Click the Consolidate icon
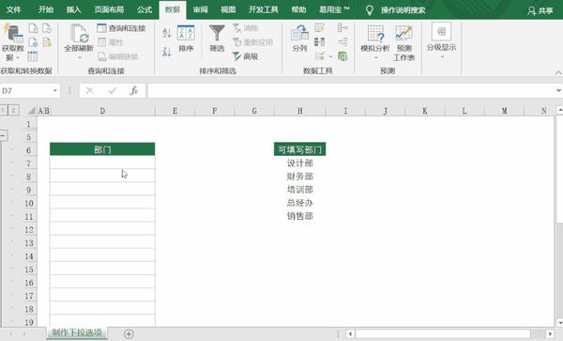This screenshot has height=341, width=563. tap(342, 28)
